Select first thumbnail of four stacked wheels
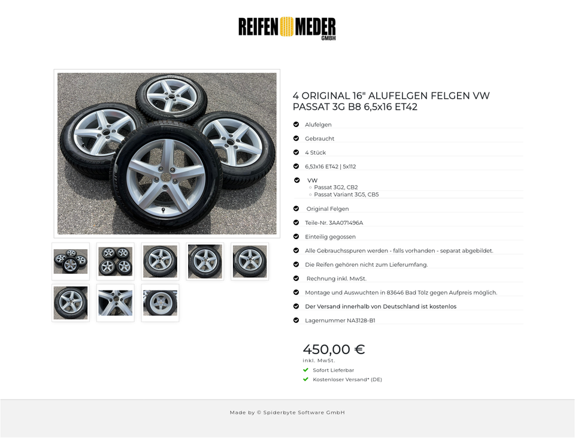 (x=71, y=262)
